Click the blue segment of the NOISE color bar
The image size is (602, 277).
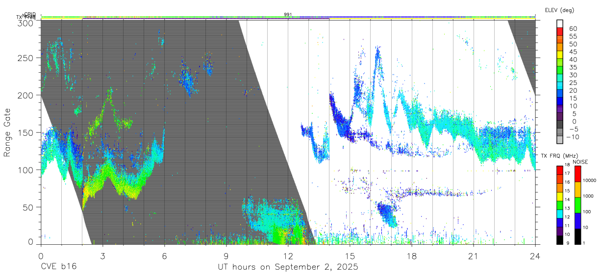point(577,221)
